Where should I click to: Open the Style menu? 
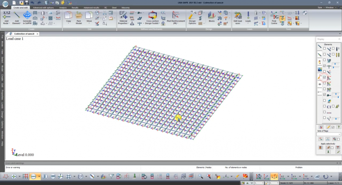(x=320, y=8)
